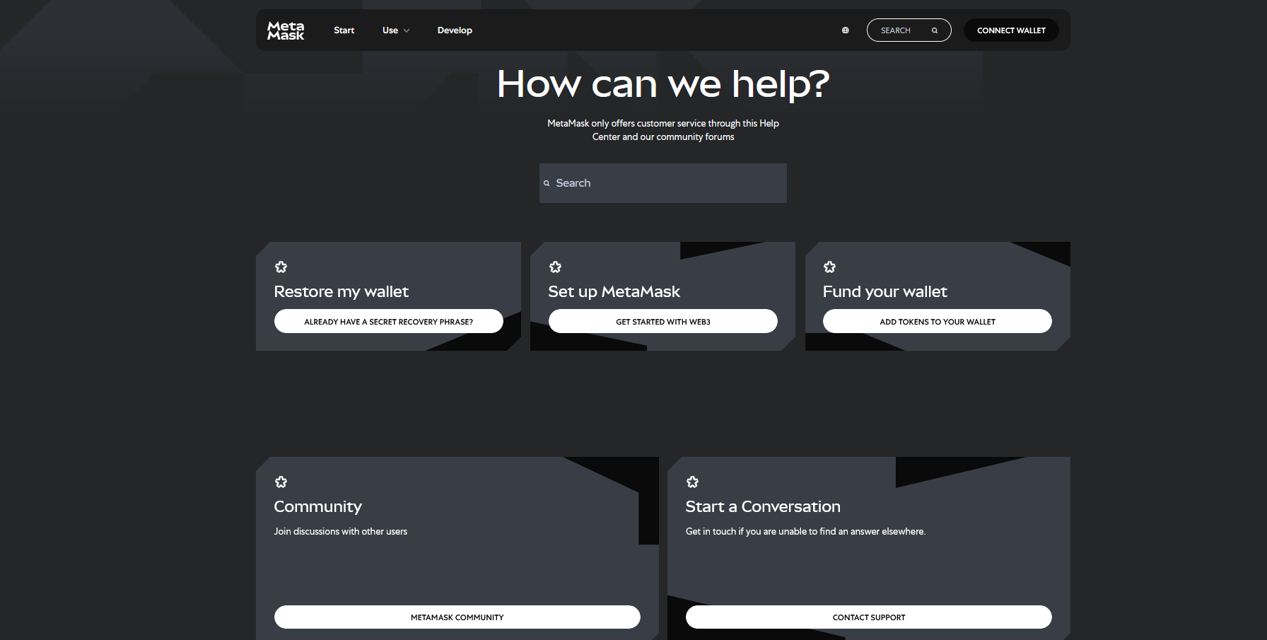Click the magnifier icon in header search
The image size is (1267, 640).
click(x=935, y=30)
